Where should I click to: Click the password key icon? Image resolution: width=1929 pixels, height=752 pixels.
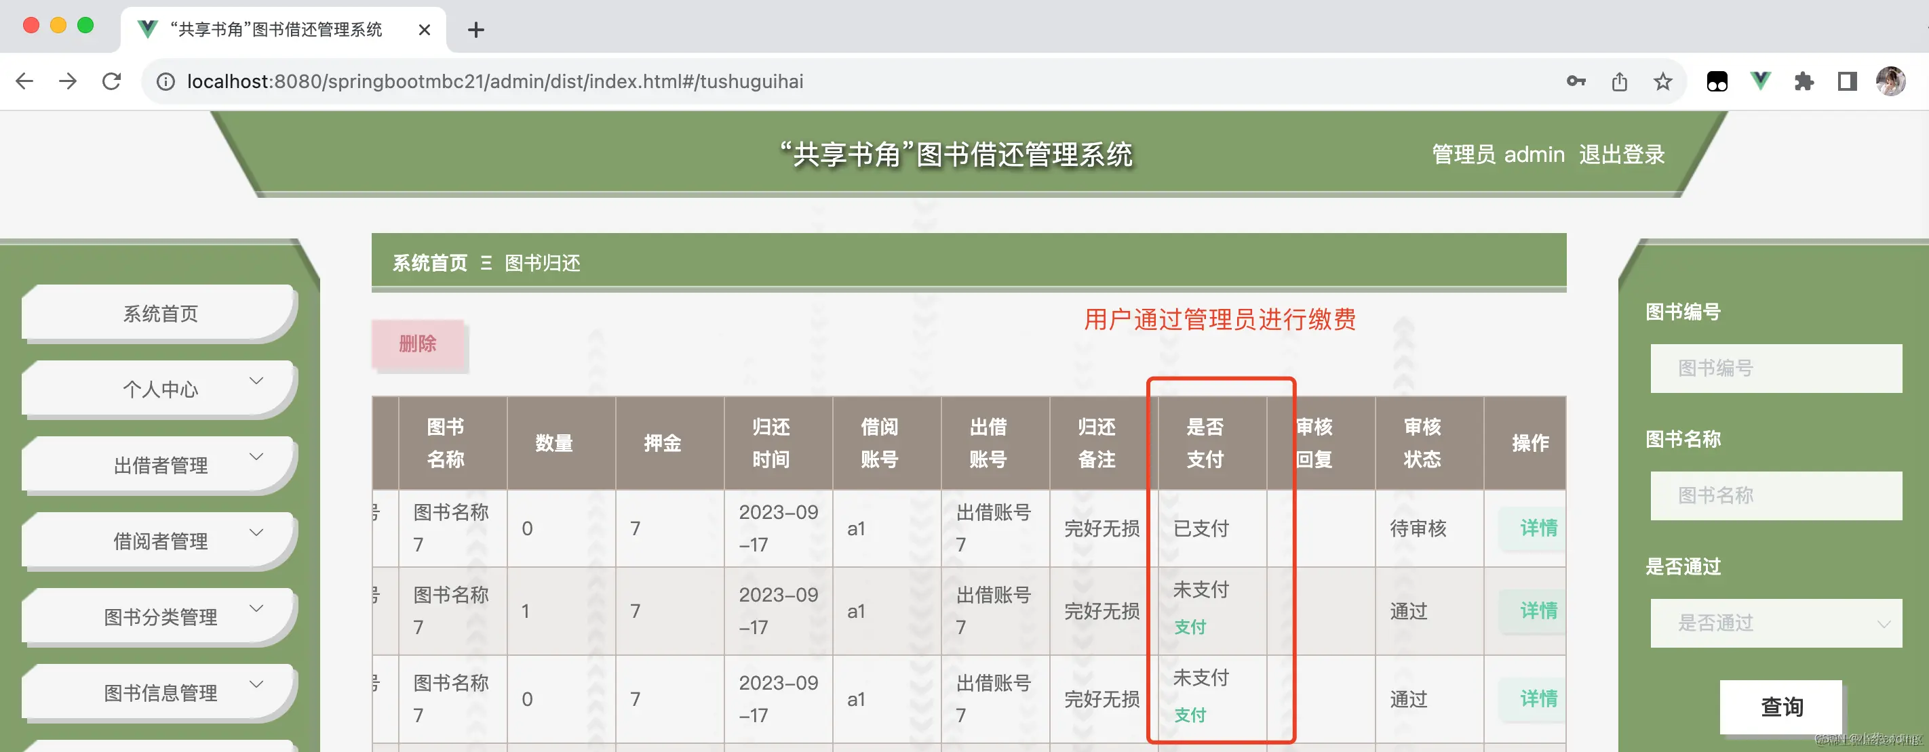click(x=1576, y=81)
